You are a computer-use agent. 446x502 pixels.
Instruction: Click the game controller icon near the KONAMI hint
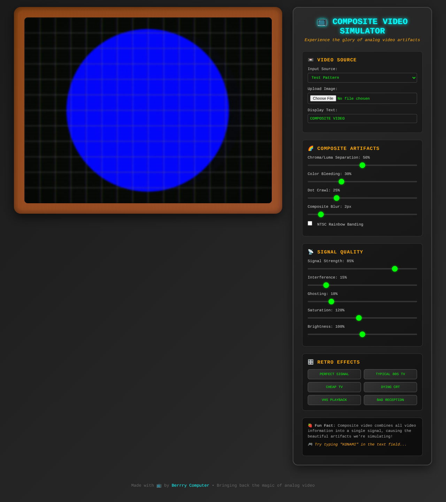(310, 444)
